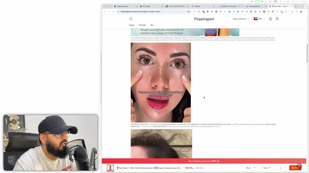Click the under-eye wrinkles video image
Viewport: 309px width, 173px height.
click(x=161, y=83)
